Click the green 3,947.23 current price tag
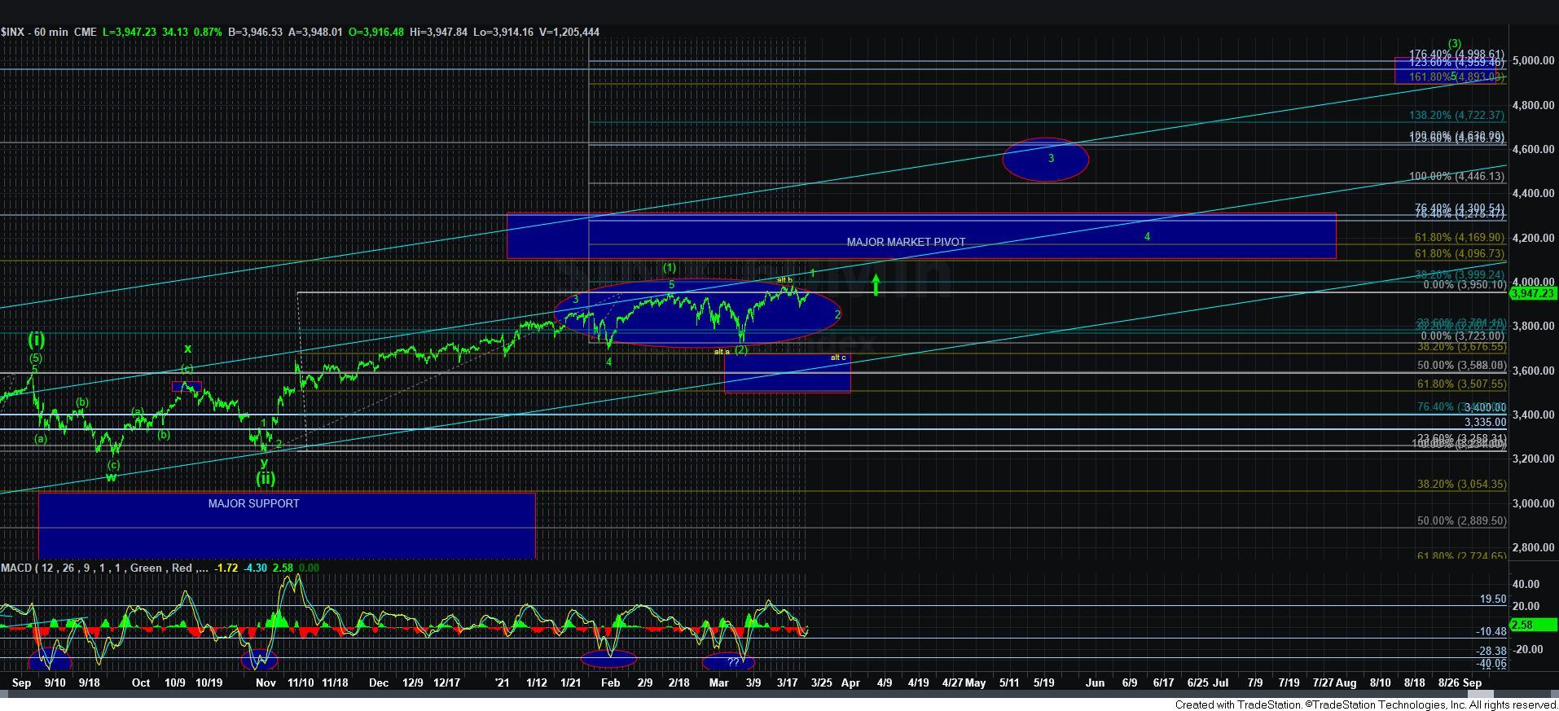Image resolution: width=1559 pixels, height=711 pixels. pyautogui.click(x=1533, y=293)
